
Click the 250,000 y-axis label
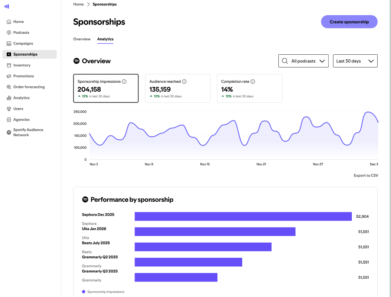point(80,112)
